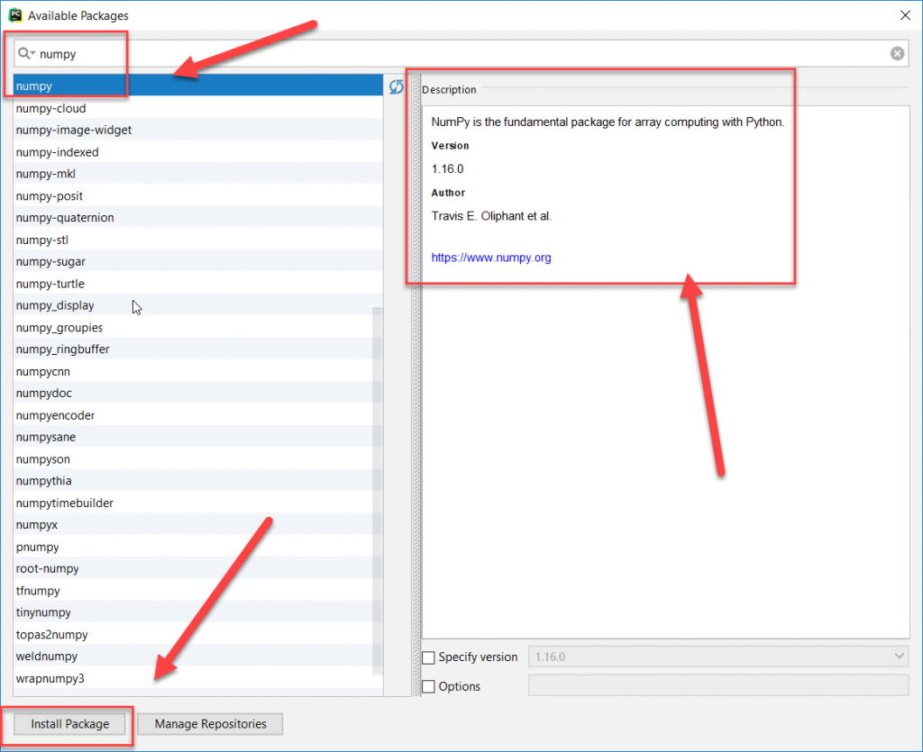Choose numpy_display entry
Screen dimensions: 923x752
pyautogui.click(x=198, y=305)
